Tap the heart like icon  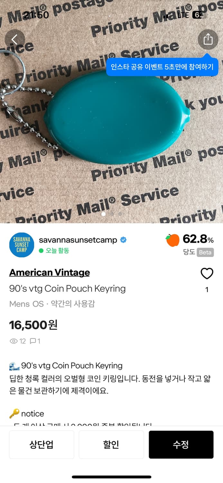pos(207,274)
